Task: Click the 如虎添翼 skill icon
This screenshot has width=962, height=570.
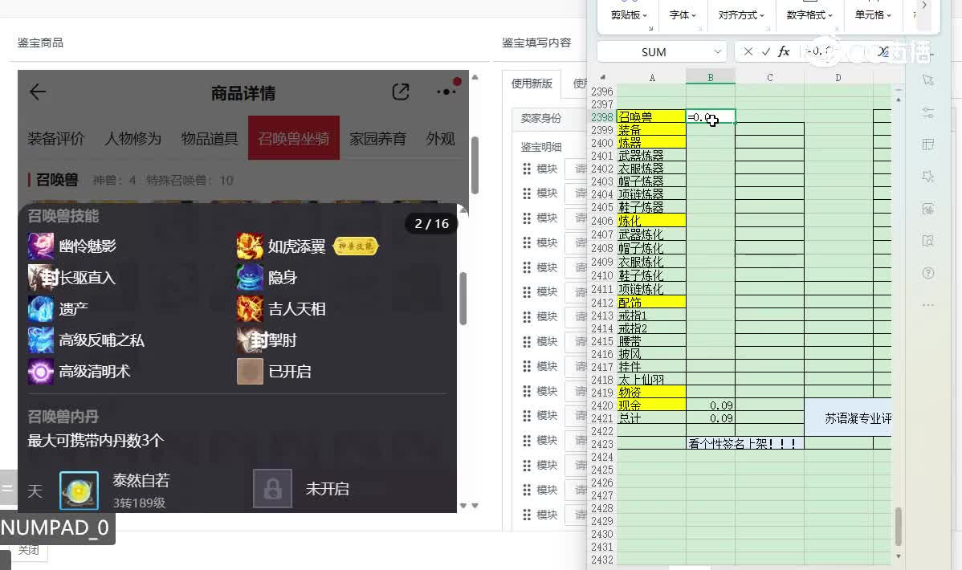Action: pos(250,246)
